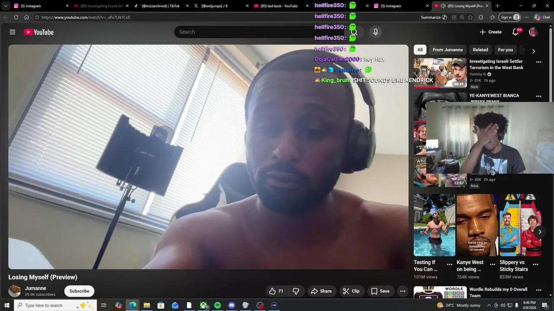Screen dimensions: 554x311
Task: Click the video player to pause
Action: [x=208, y=157]
